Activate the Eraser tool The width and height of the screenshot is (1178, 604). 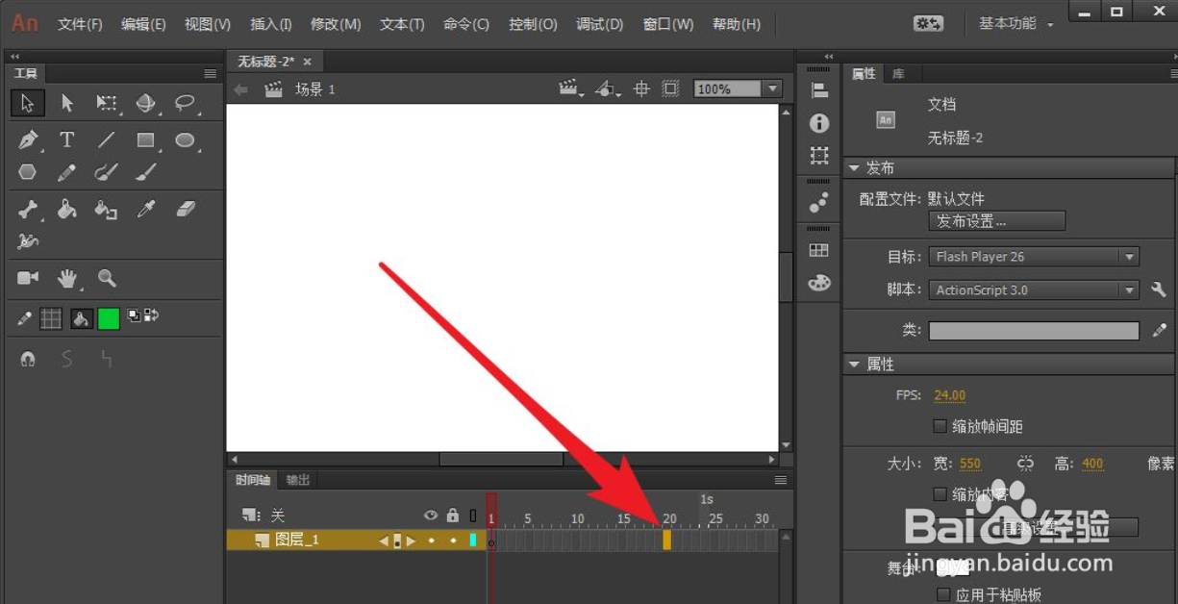[x=186, y=209]
